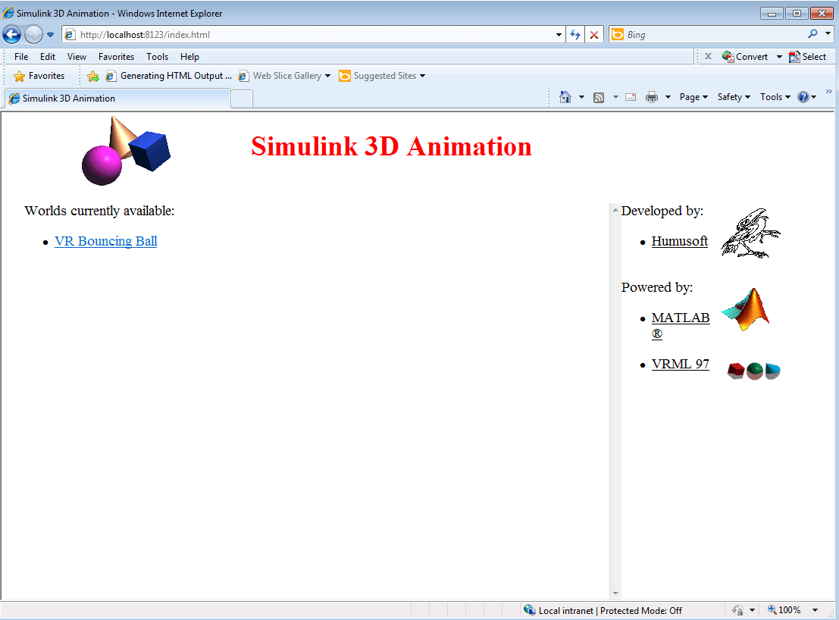839x620 pixels.
Task: Close the Convert toolbar with X
Action: pos(708,56)
